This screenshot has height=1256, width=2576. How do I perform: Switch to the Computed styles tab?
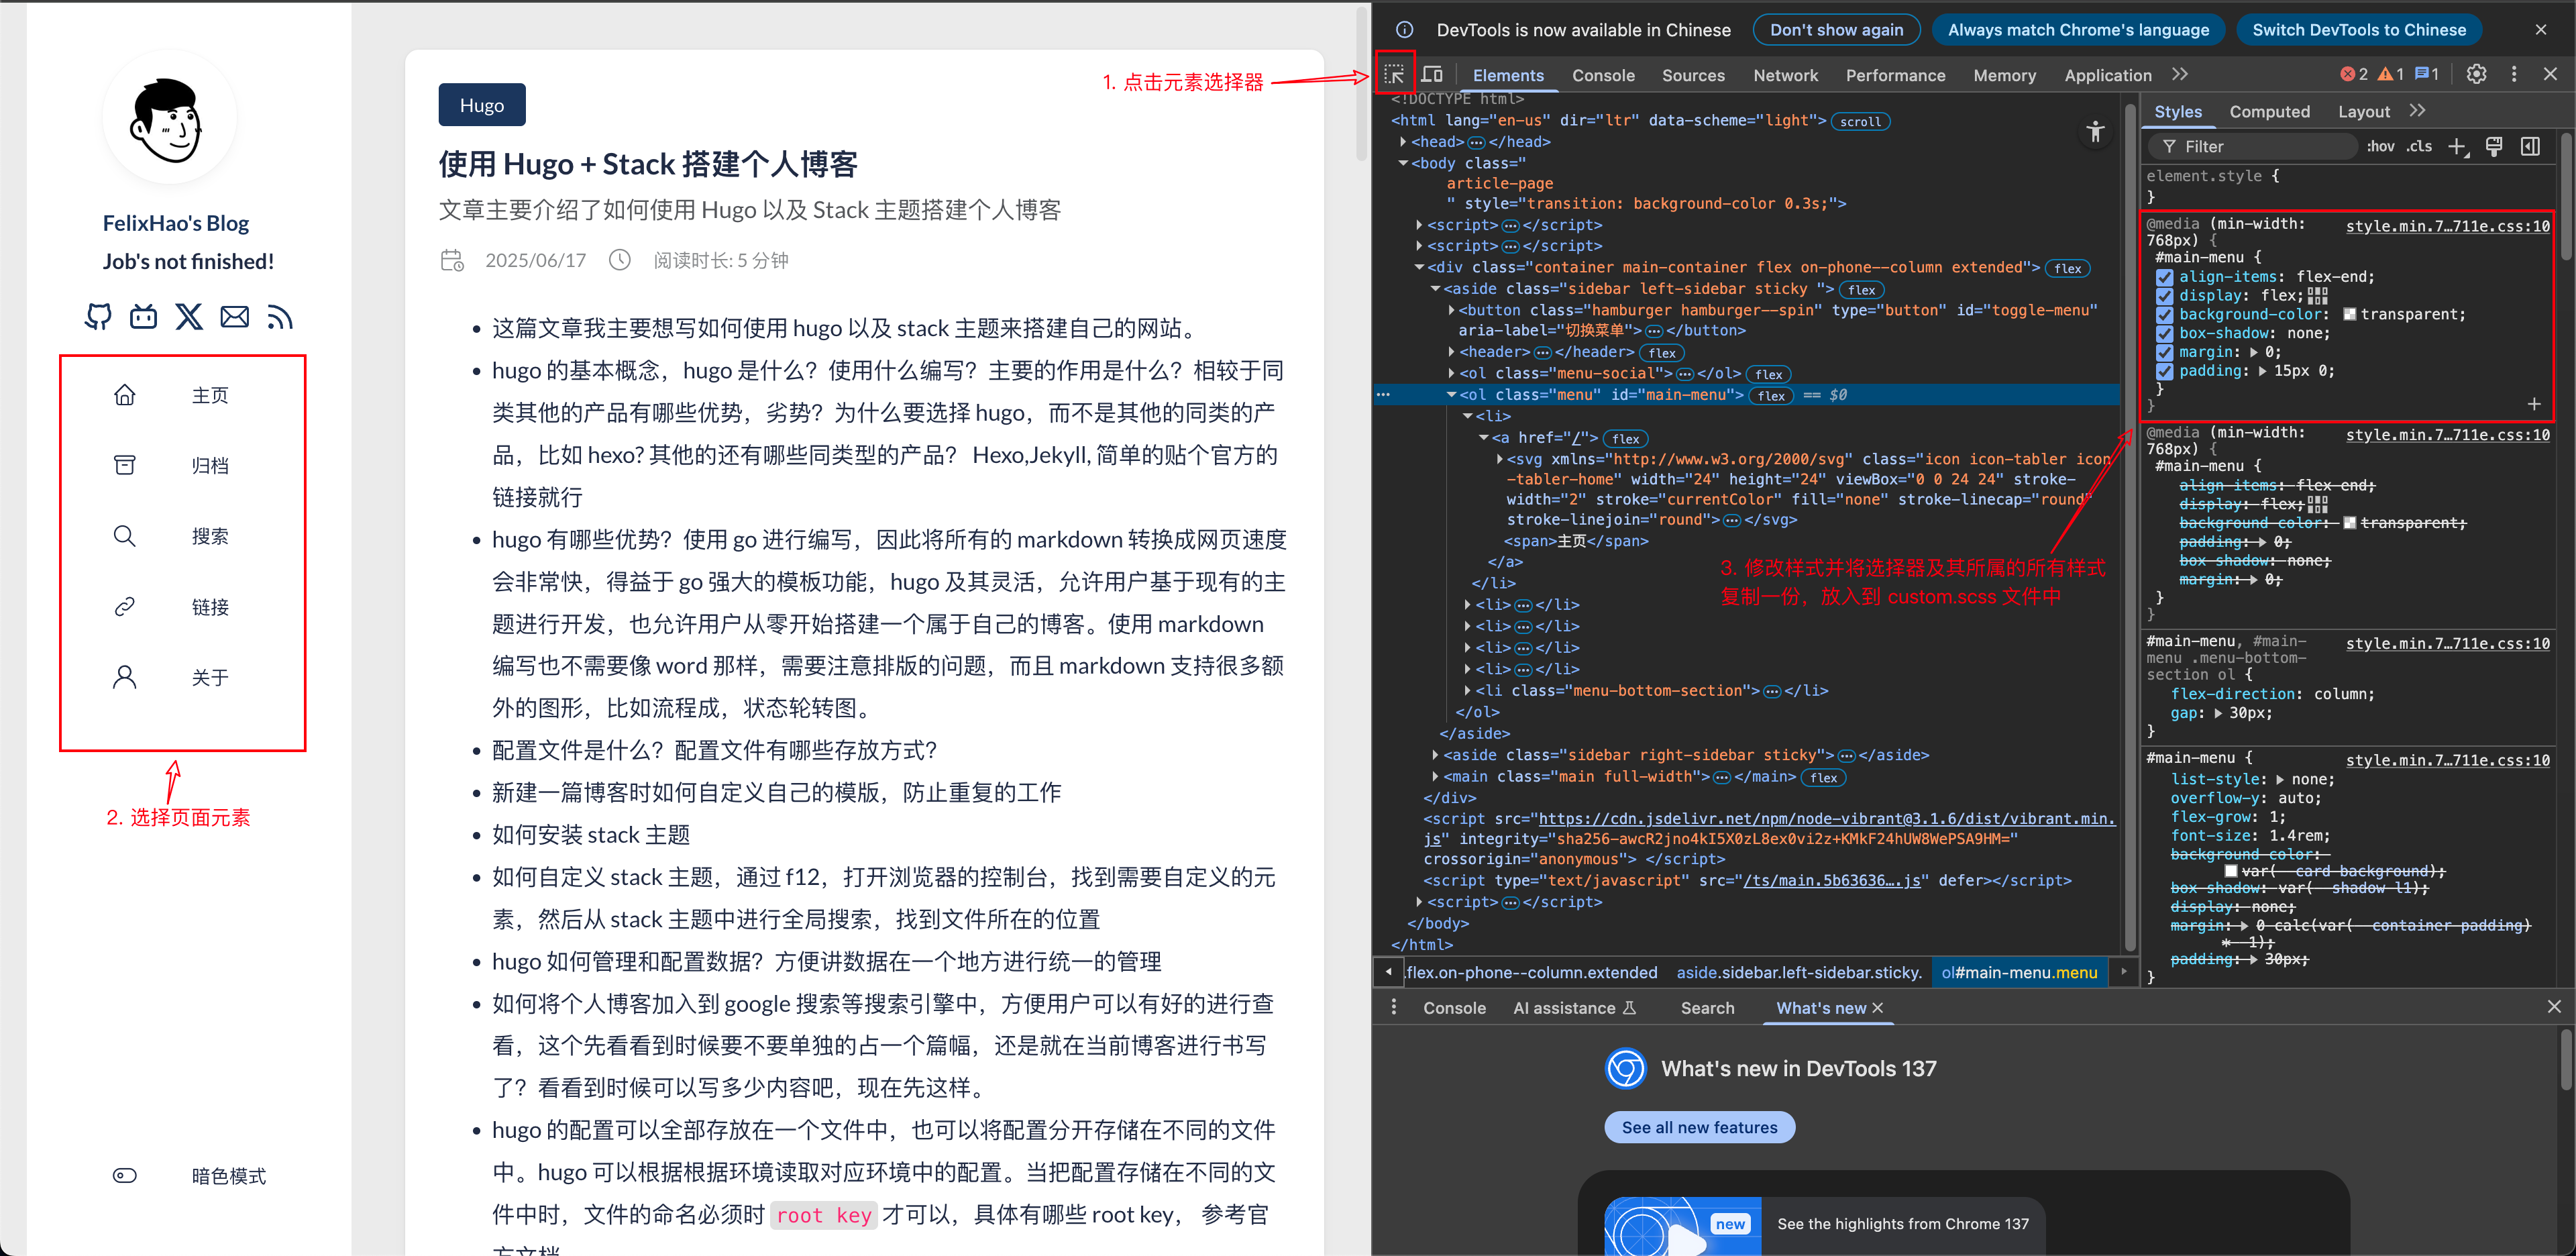(x=2269, y=112)
